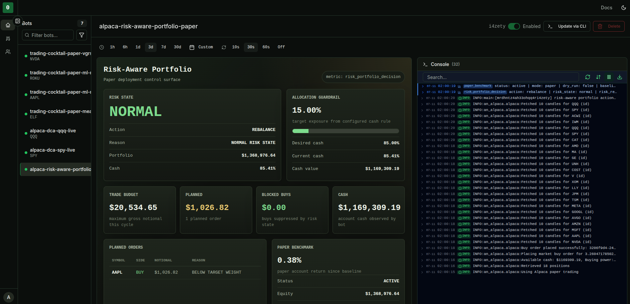Click the clock icon beside time ranges

[102, 47]
